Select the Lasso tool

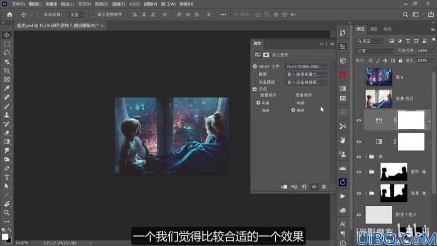pos(7,53)
